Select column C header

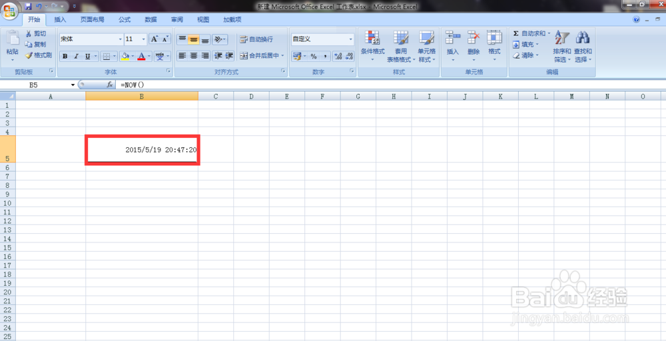click(216, 97)
